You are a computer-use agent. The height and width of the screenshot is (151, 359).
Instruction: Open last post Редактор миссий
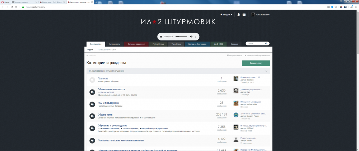coord(248,138)
